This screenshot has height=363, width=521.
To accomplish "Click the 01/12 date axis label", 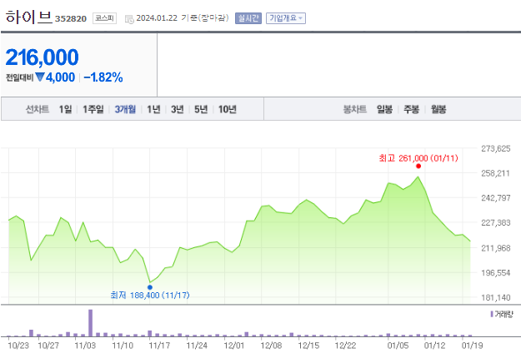I will click(x=434, y=346).
